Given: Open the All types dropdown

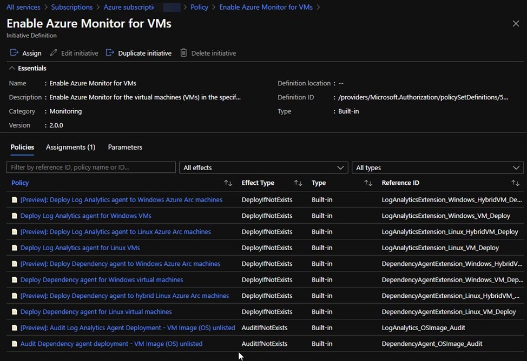Looking at the screenshot, I should (x=437, y=168).
